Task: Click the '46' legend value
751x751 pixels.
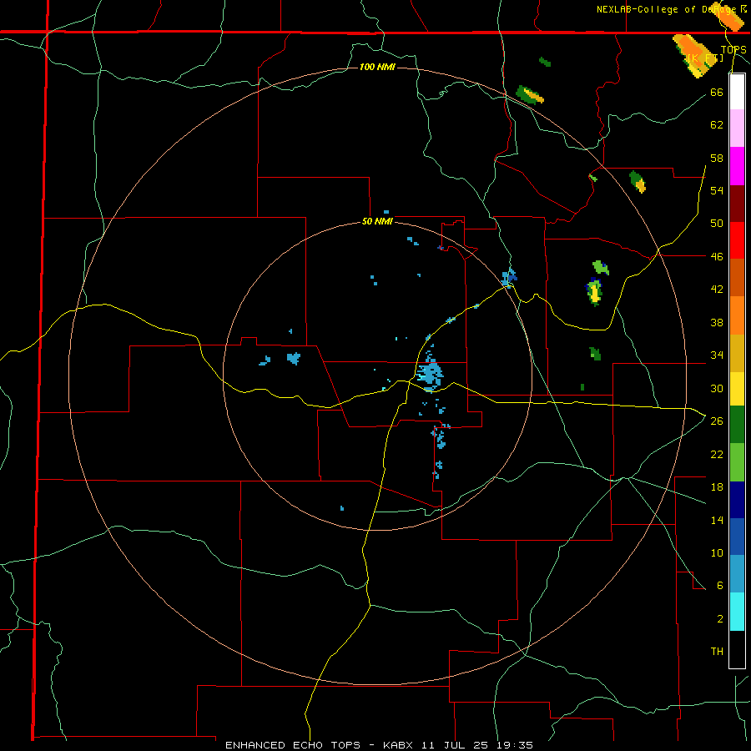Action: click(x=717, y=257)
